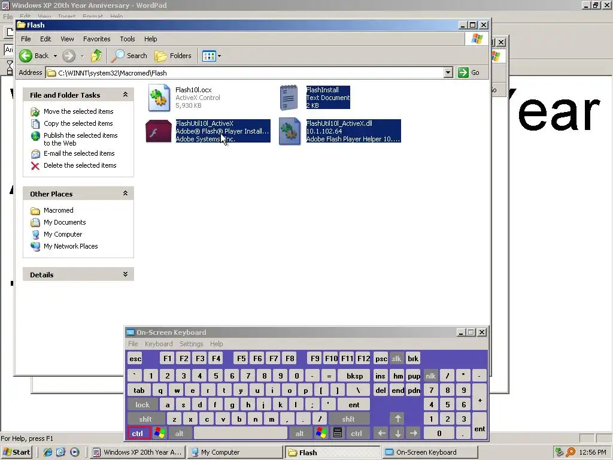Open the Tools menu in Explorer
Image resolution: width=613 pixels, height=460 pixels.
(x=128, y=39)
